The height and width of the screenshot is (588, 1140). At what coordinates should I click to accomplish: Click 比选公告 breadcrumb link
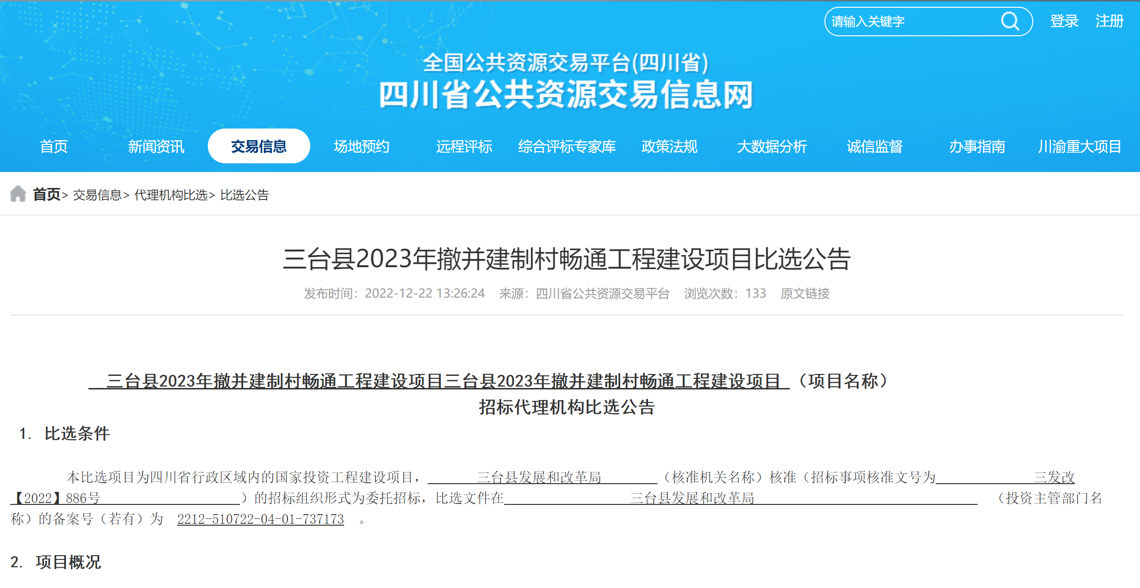point(245,195)
